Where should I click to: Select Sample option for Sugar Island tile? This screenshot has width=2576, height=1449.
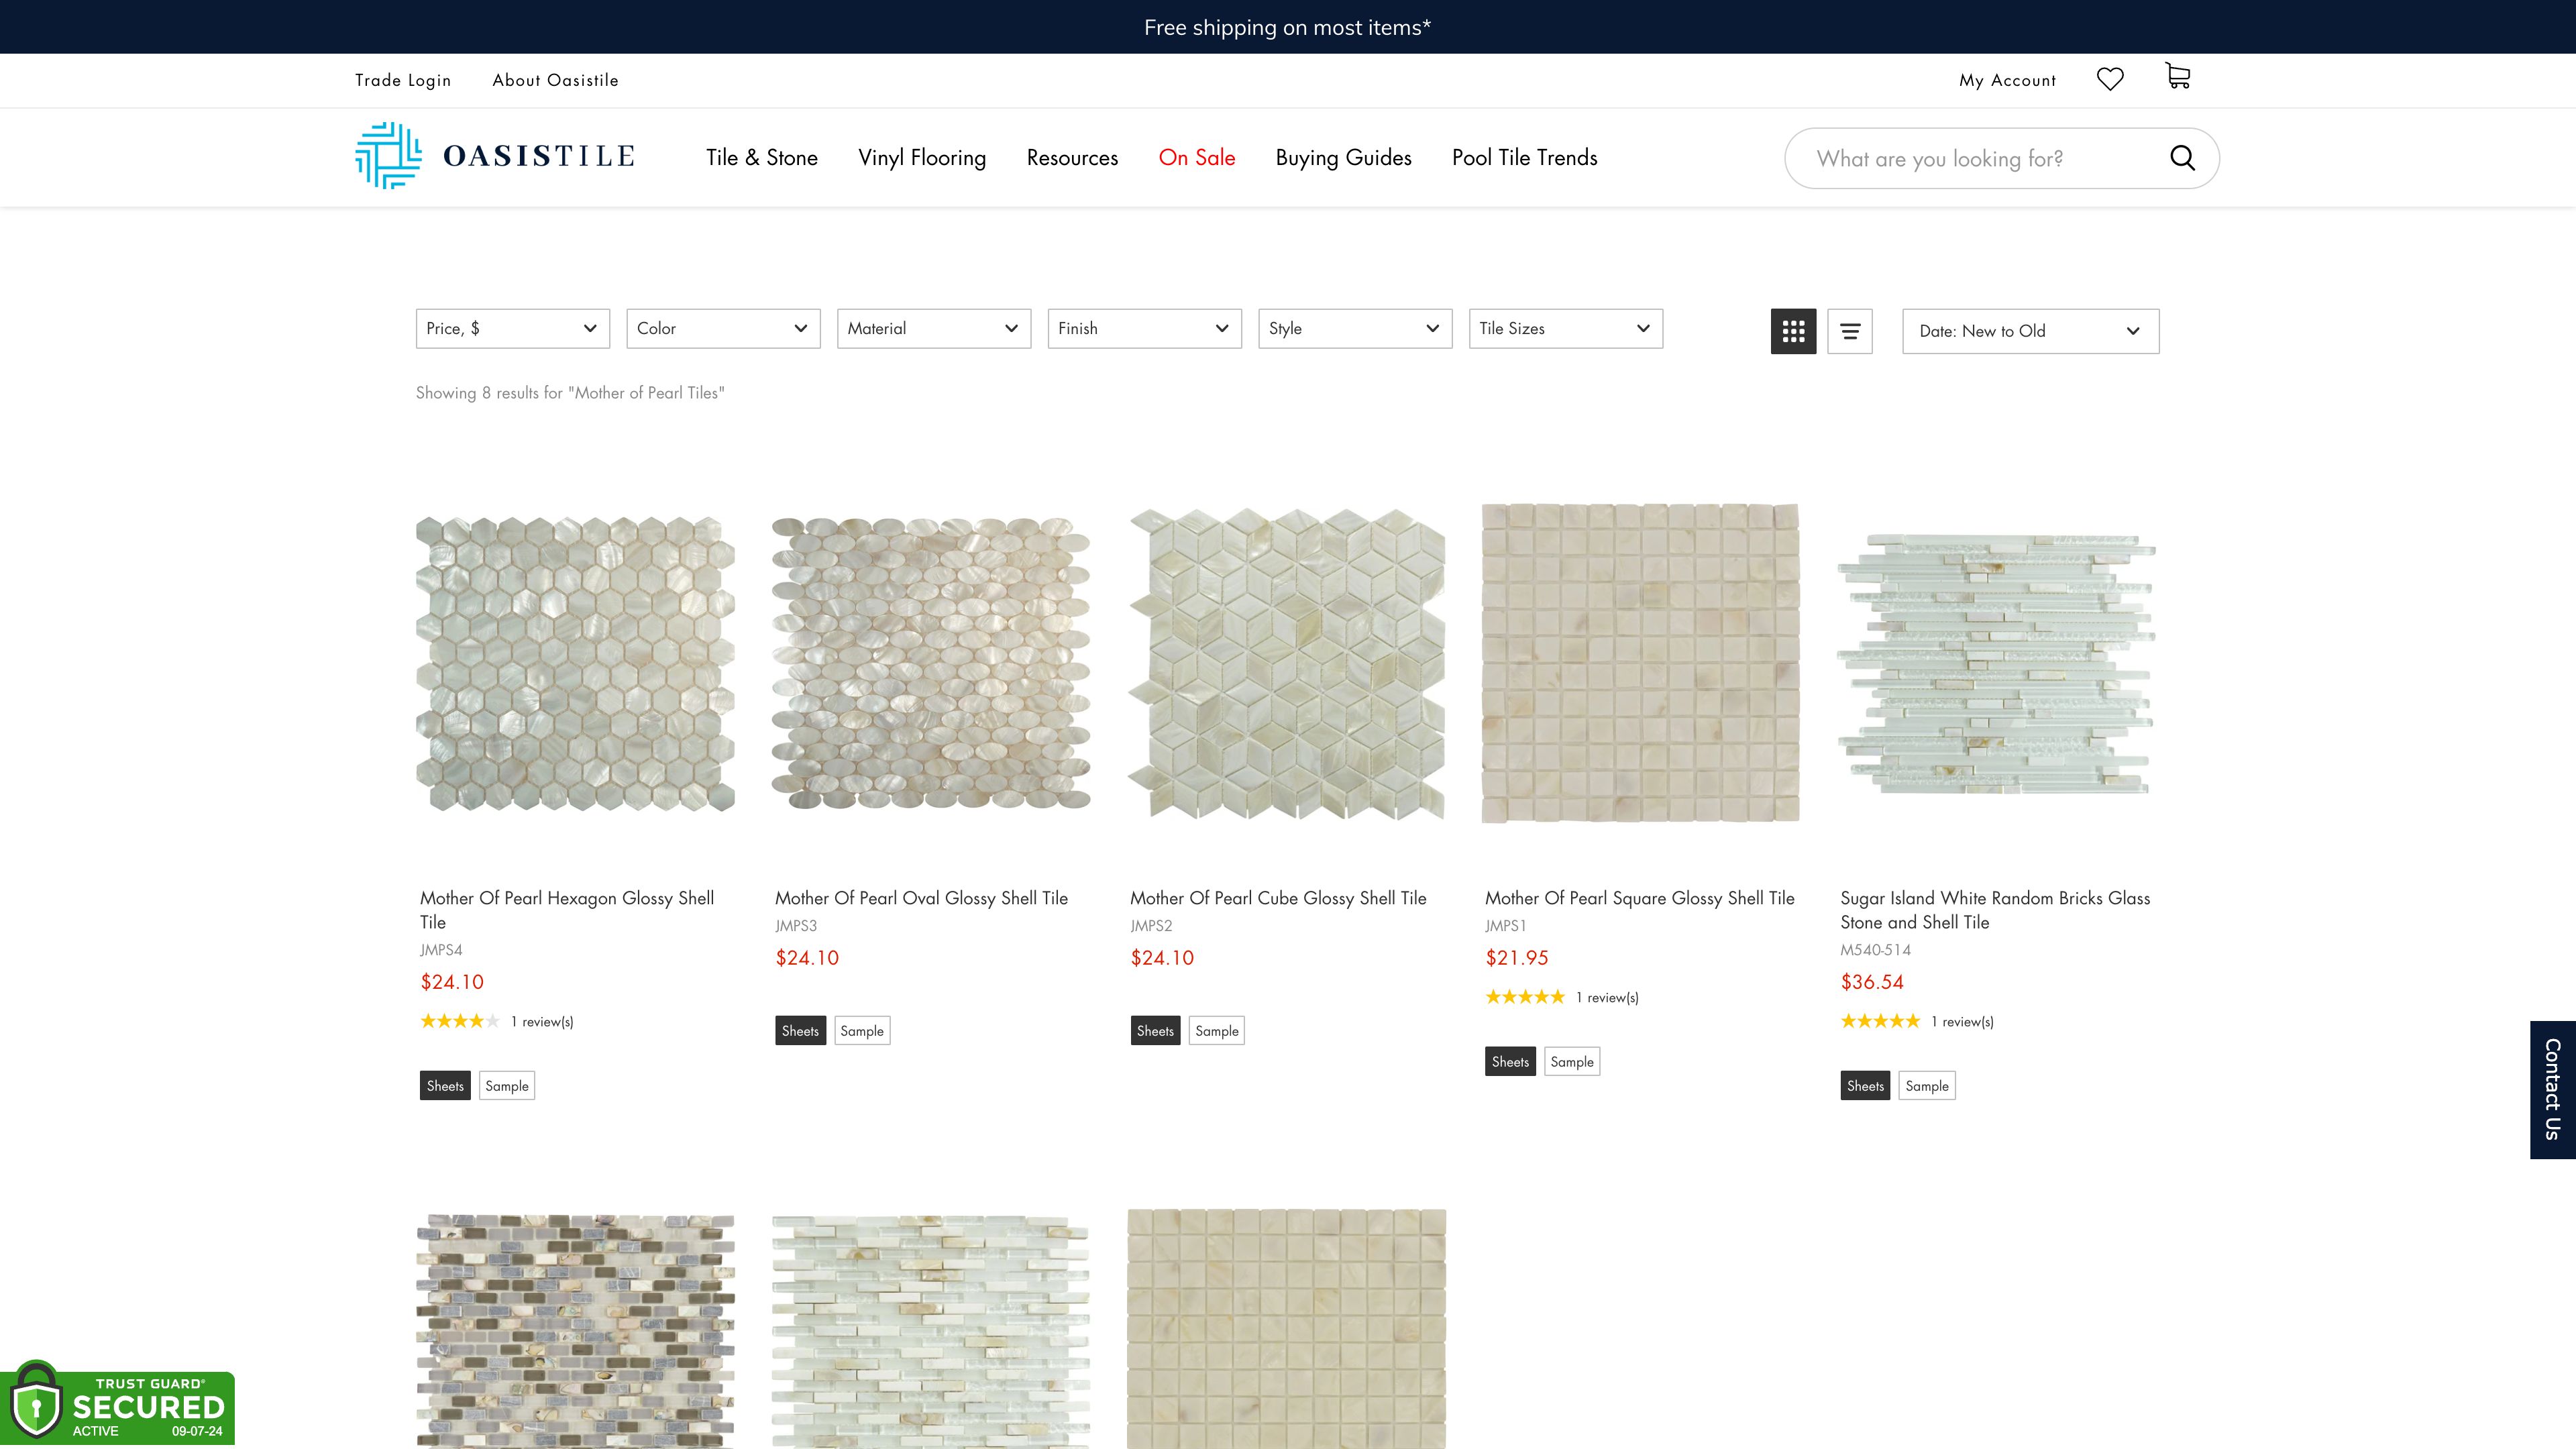pyautogui.click(x=1926, y=1086)
